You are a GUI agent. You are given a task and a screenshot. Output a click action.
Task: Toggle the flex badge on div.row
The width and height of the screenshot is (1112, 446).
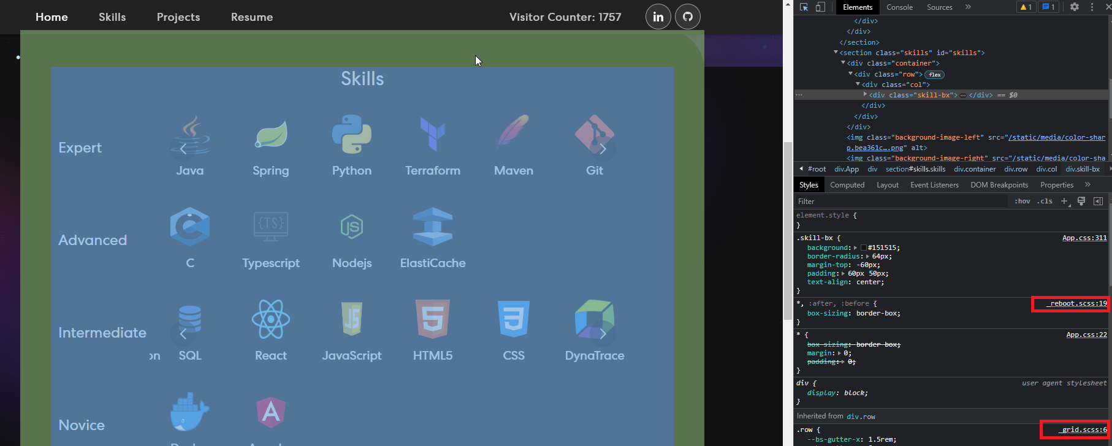(x=934, y=74)
